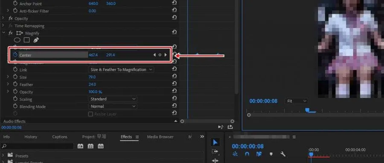The height and width of the screenshot is (163, 384).
Task: Reset the Link parameter
Action: pyautogui.click(x=174, y=69)
